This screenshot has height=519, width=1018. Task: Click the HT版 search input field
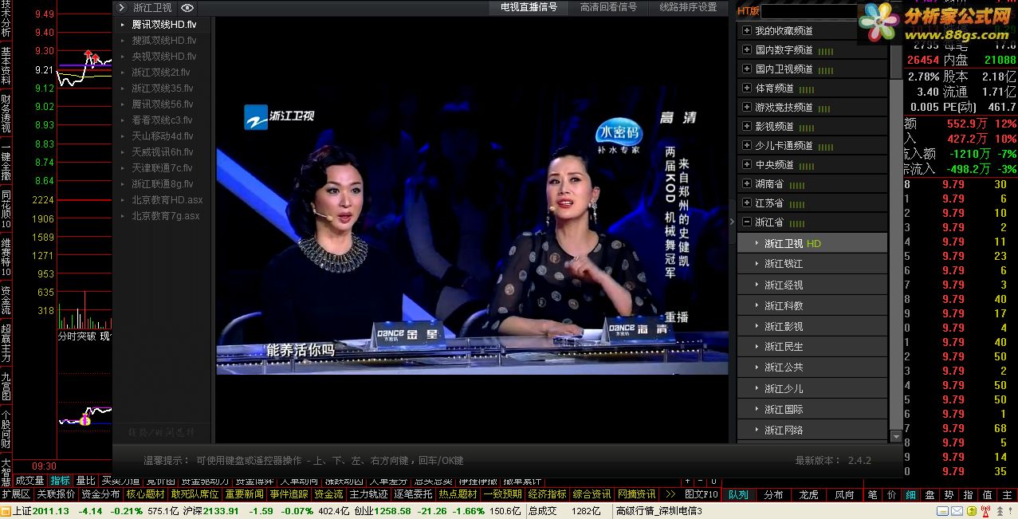pos(808,11)
